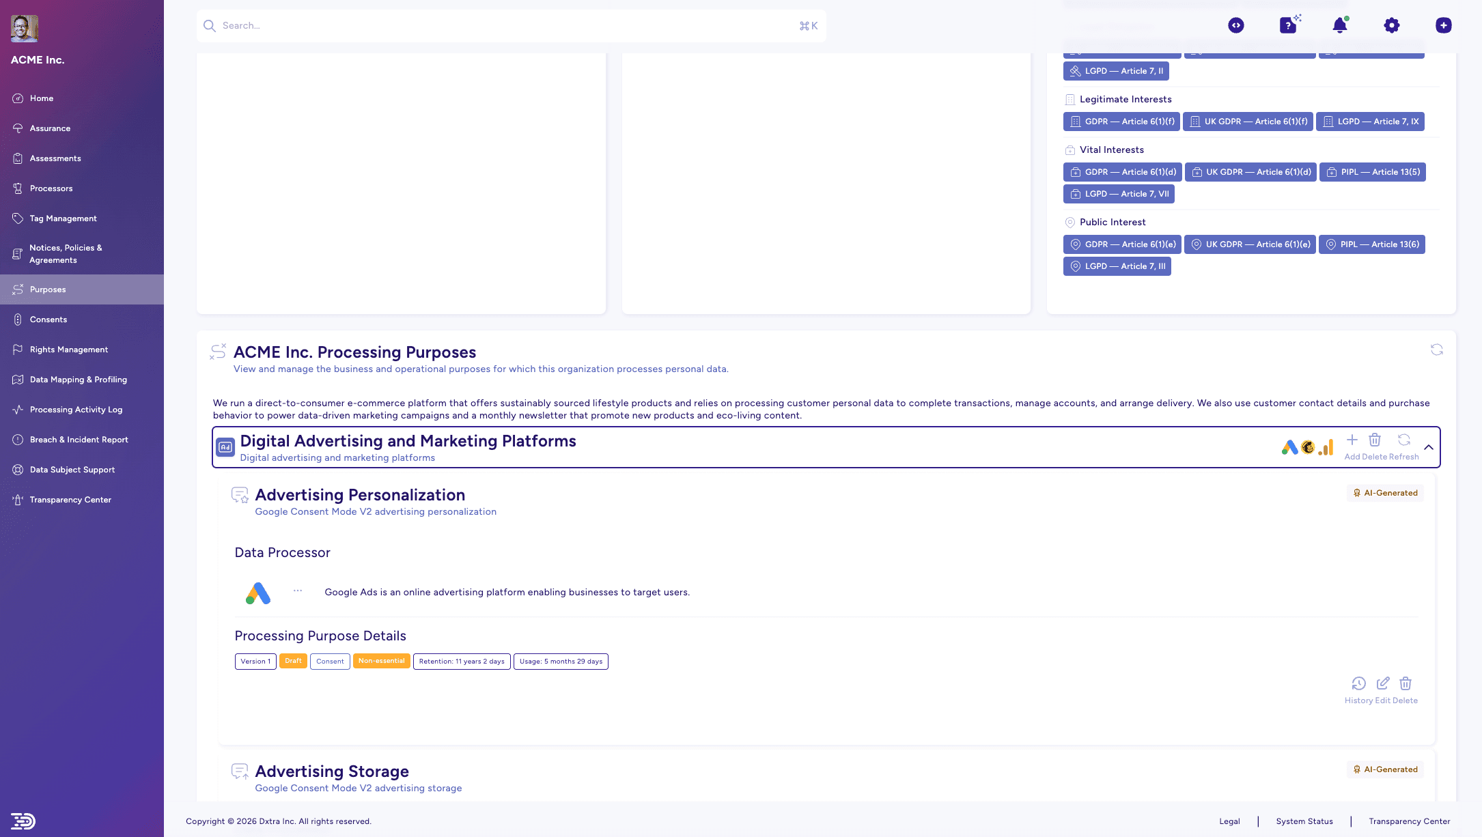Refresh the ACME Inc. Processing Purposes section

[1436, 350]
